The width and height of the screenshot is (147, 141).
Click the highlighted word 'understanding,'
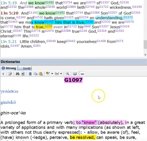[110, 18]
